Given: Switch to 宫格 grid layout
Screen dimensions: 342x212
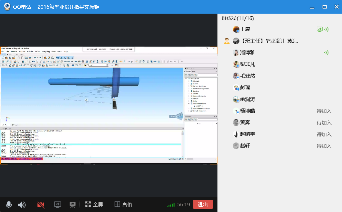Looking at the screenshot, I should pyautogui.click(x=123, y=204).
